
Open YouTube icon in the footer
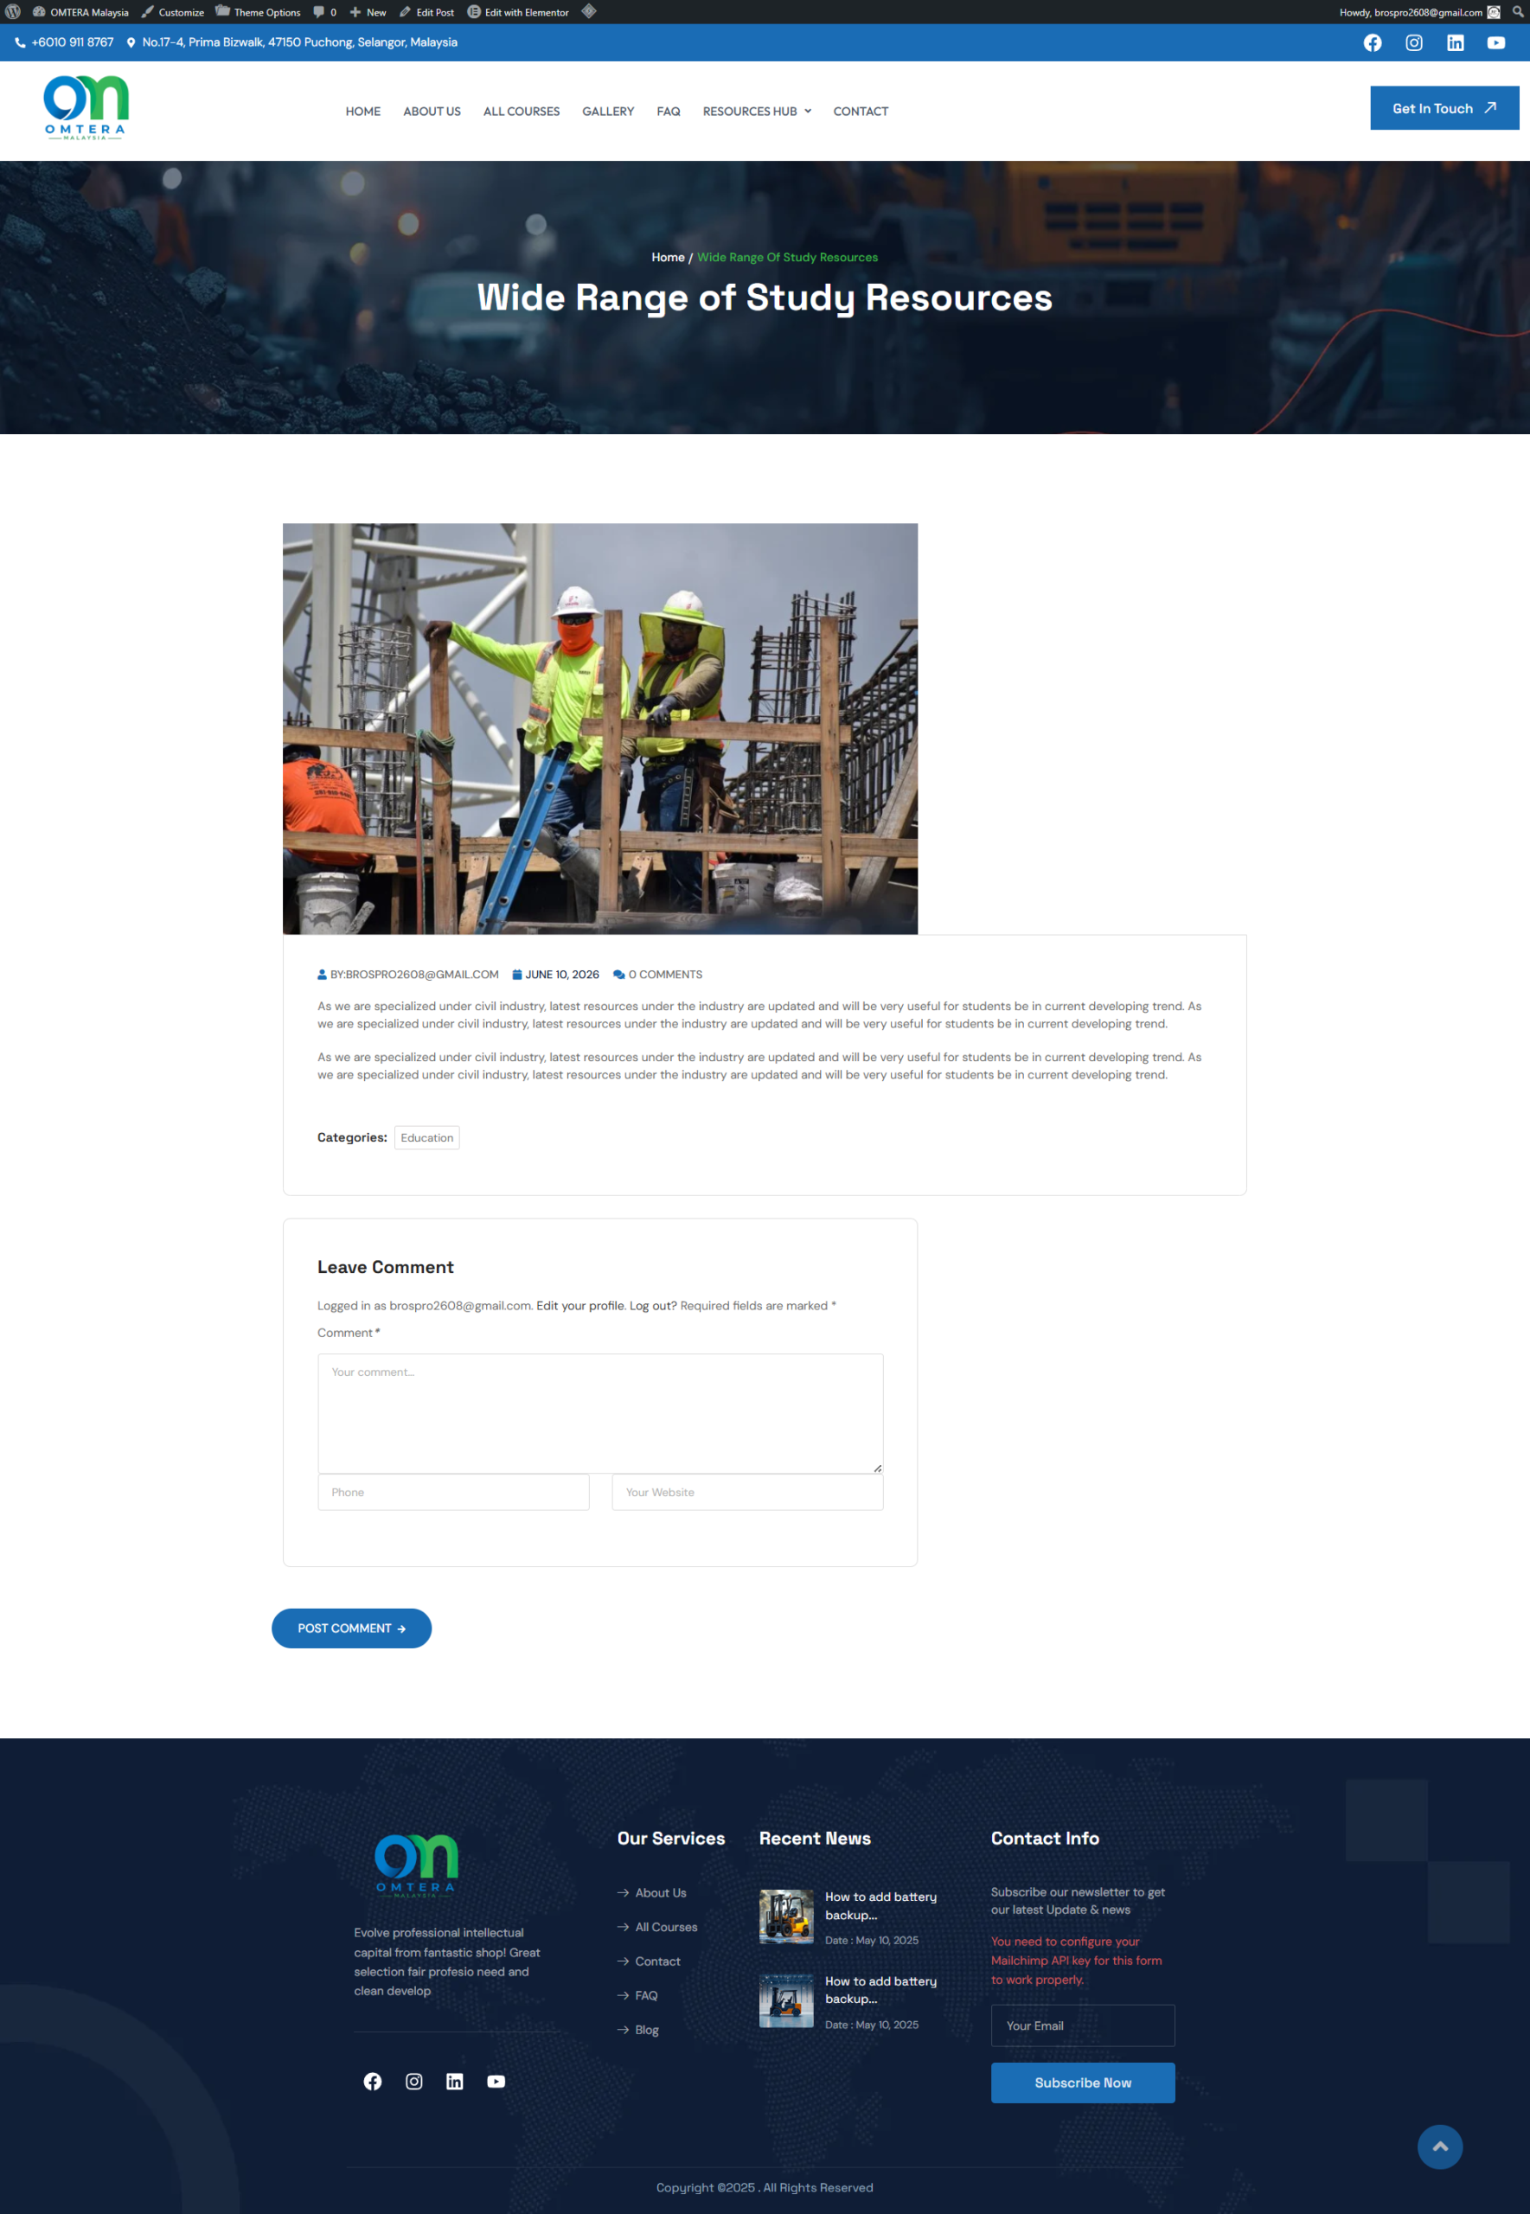pyautogui.click(x=496, y=2082)
